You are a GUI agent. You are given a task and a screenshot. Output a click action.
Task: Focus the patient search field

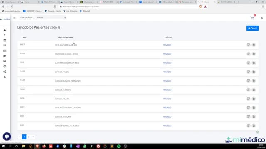(x=50, y=17)
